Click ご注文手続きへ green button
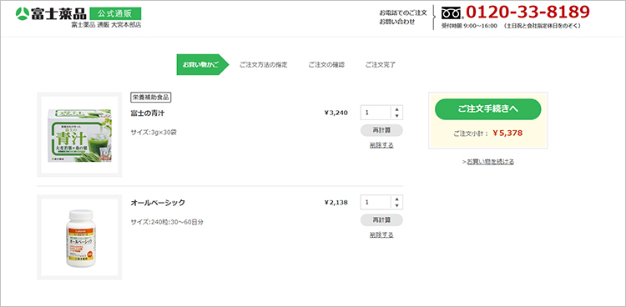This screenshot has width=626, height=307. [488, 109]
